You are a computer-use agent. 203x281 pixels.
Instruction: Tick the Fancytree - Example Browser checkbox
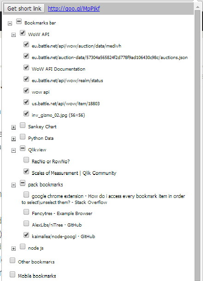point(26,212)
